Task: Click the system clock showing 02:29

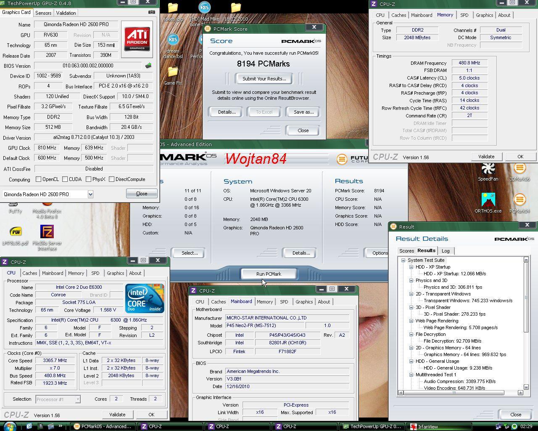Action: 526,426
